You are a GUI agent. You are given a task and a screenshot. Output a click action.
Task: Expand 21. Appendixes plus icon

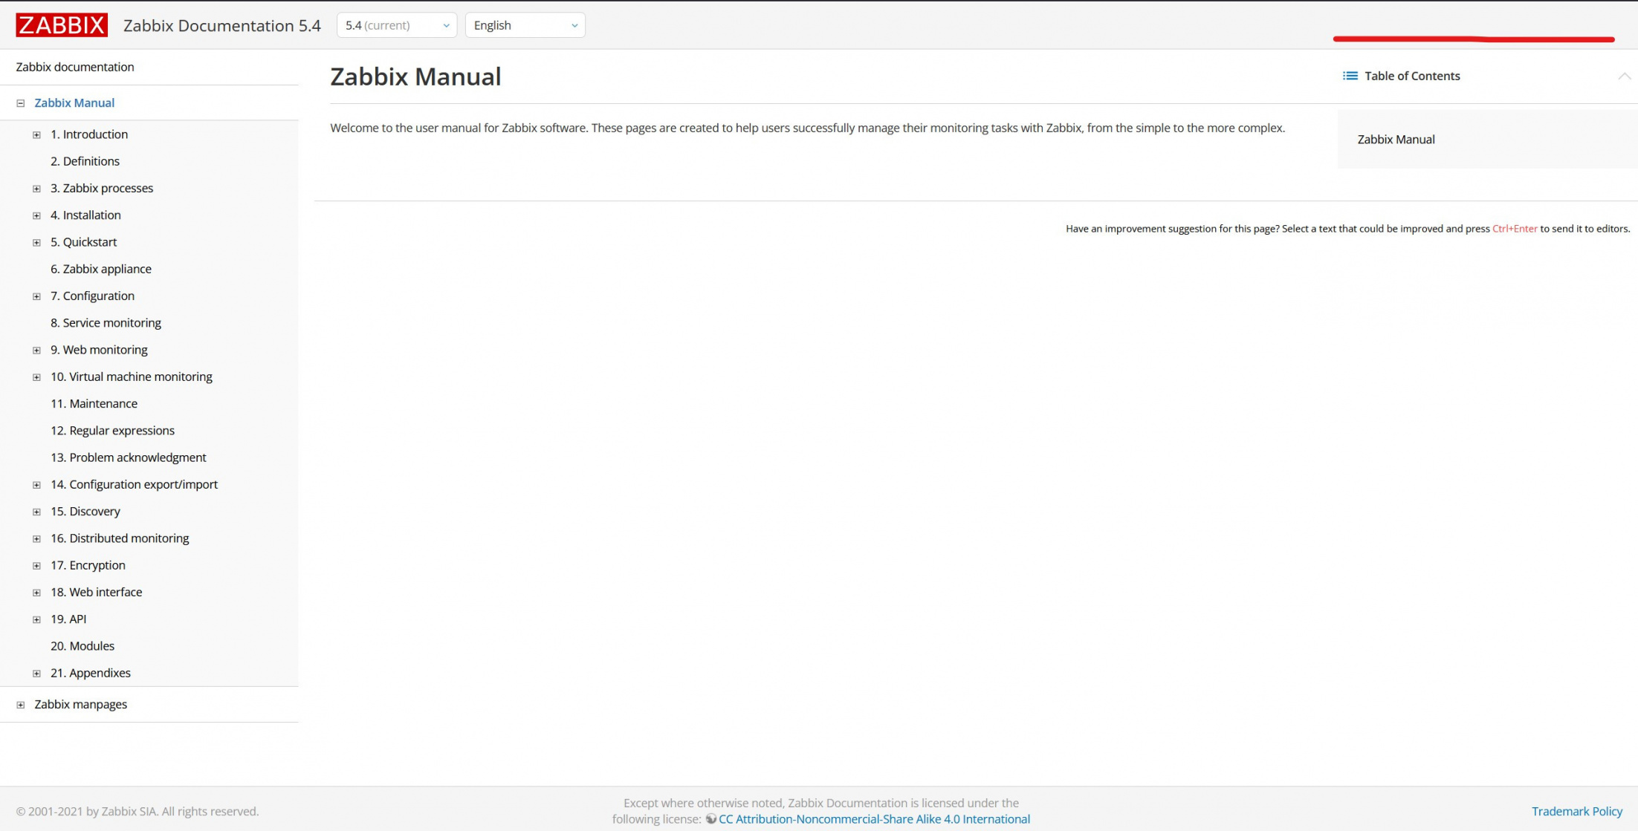coord(36,674)
